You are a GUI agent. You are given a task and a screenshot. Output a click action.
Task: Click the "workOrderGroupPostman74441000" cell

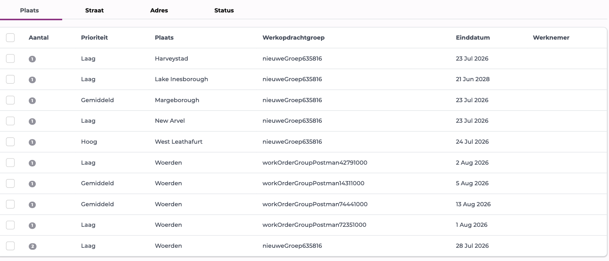[315, 204]
